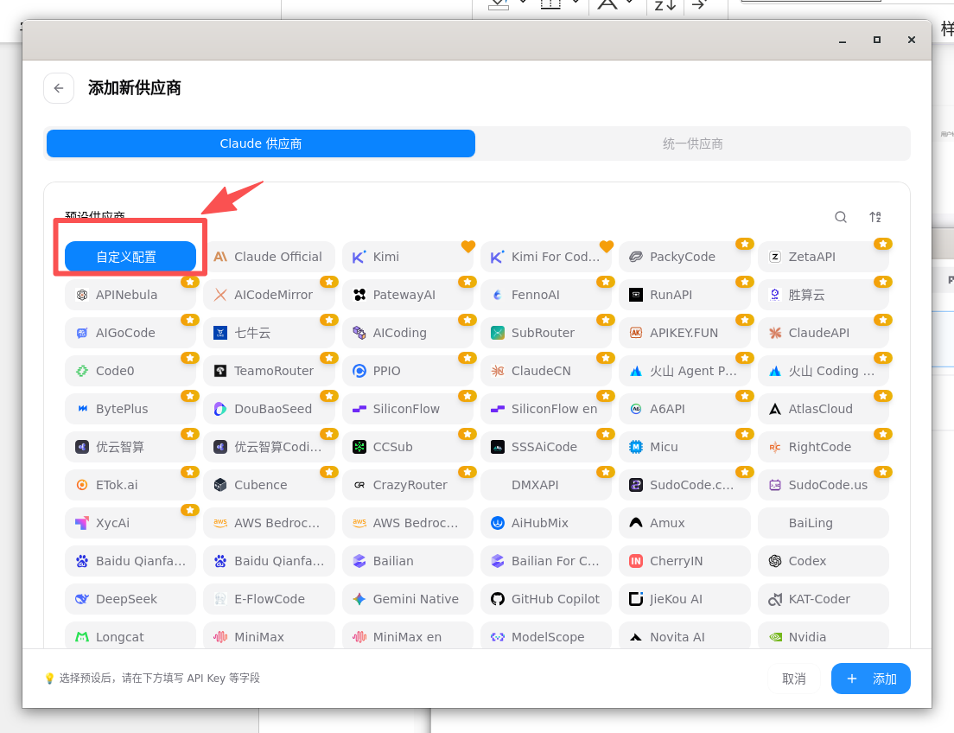Switch to the Claude 供应商 tab
The width and height of the screenshot is (954, 733).
click(x=261, y=143)
